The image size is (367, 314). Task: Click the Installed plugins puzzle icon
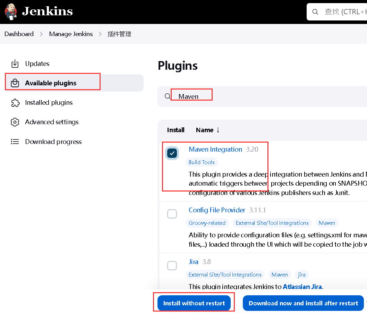pyautogui.click(x=15, y=103)
